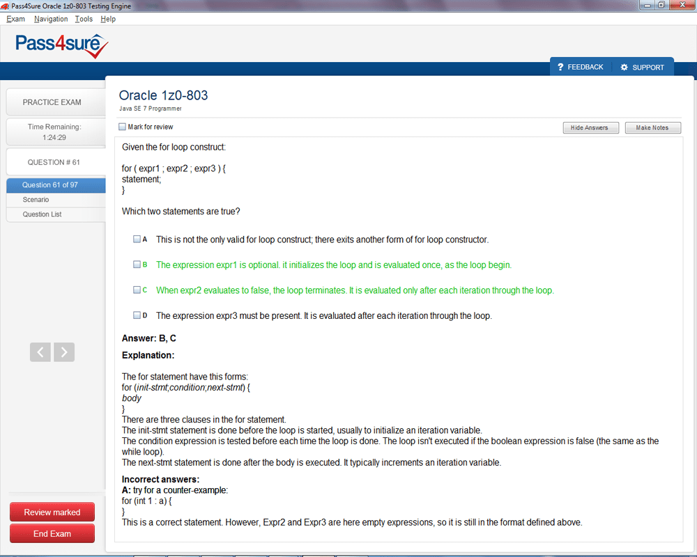Click the Time Remaining panel
Screen dimensions: 697x557
pyautogui.click(x=56, y=132)
